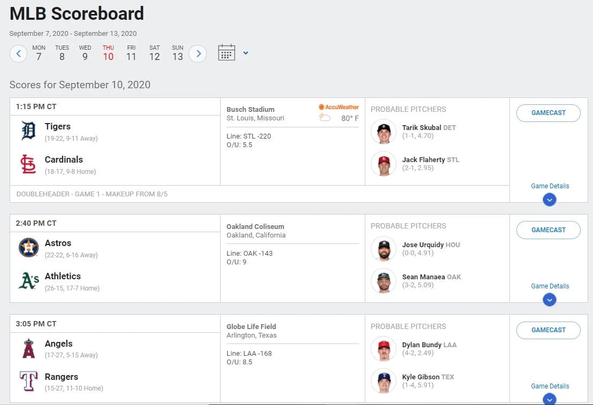Advance to next week using right arrow
Viewport: 593px width, 405px height.
point(198,54)
